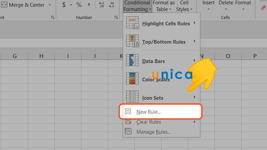Viewport: 267px width, 150px height.
Task: Click the Icon Sets icon
Action: tap(132, 97)
